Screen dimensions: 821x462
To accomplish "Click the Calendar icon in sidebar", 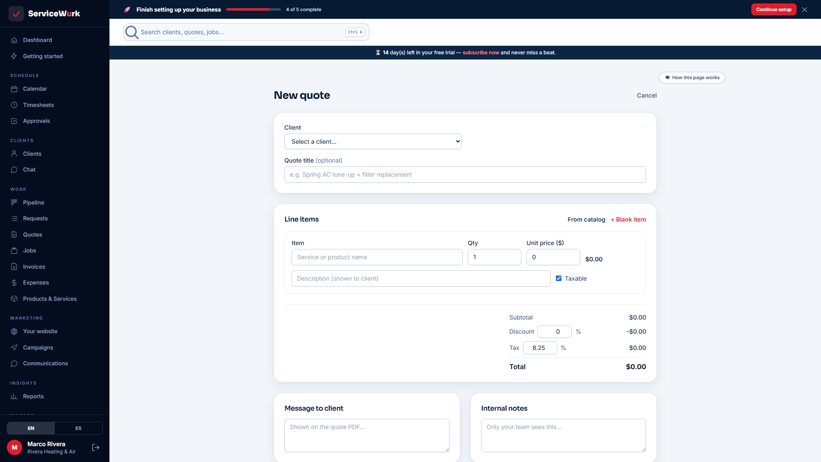I will pyautogui.click(x=14, y=89).
